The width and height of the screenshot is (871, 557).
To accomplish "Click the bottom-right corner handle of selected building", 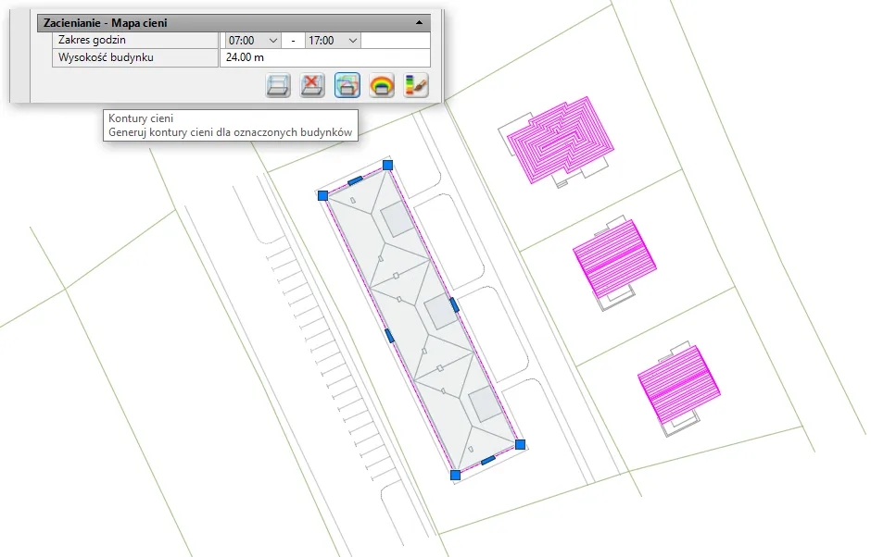I will click(x=520, y=445).
